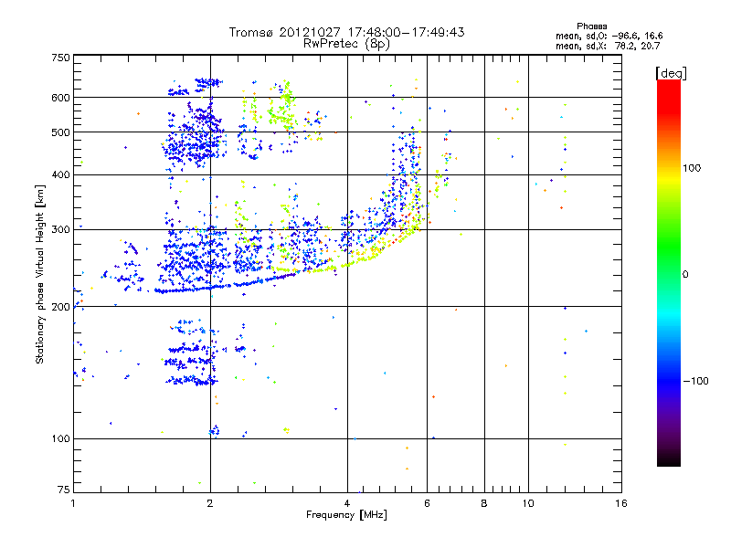
Task: Click the '2' x-axis tick label
Action: pyautogui.click(x=210, y=503)
